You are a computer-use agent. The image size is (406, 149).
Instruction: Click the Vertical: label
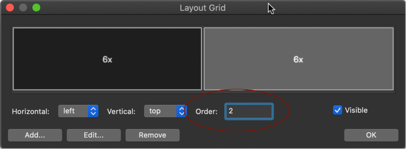pos(121,112)
